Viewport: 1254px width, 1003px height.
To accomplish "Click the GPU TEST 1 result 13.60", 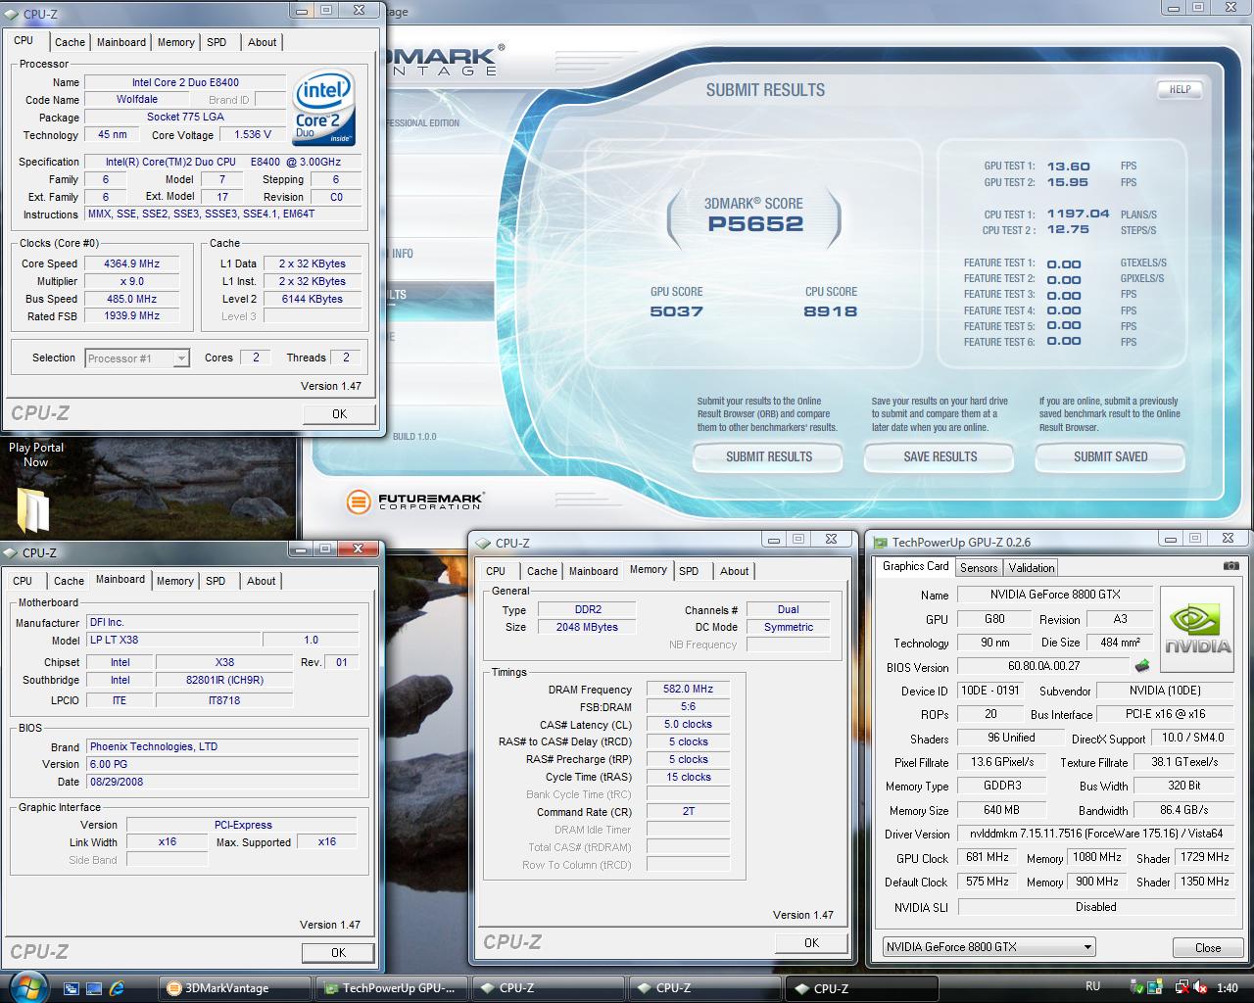I will point(1068,167).
